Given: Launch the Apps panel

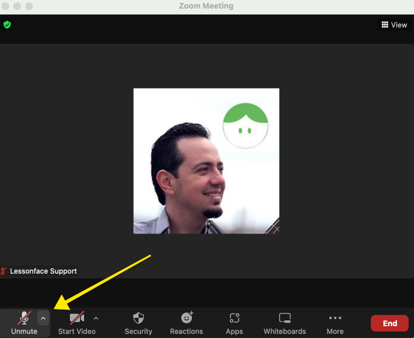Looking at the screenshot, I should point(234,323).
